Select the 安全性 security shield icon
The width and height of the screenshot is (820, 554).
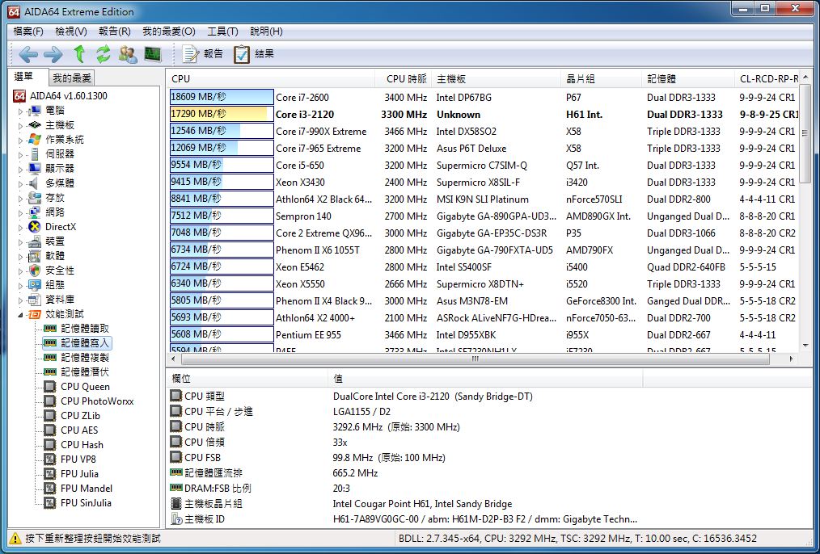coord(35,271)
